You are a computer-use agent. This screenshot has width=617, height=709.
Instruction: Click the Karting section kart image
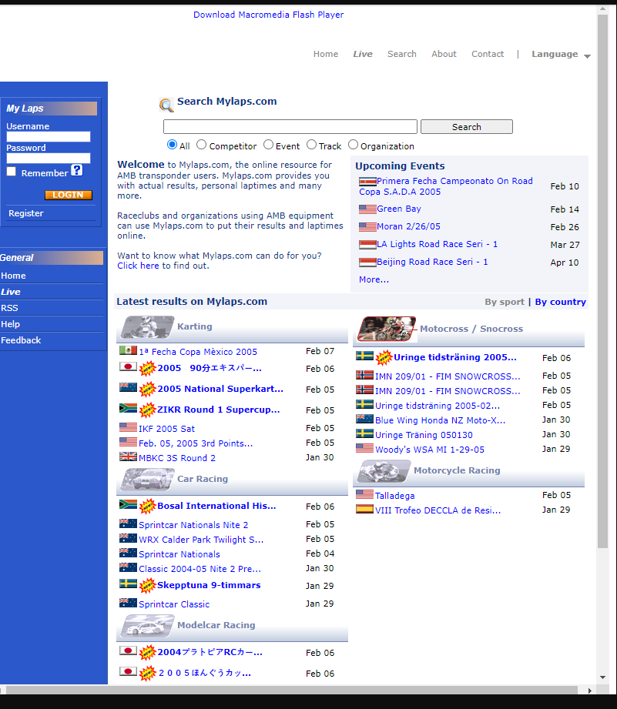[x=147, y=327]
